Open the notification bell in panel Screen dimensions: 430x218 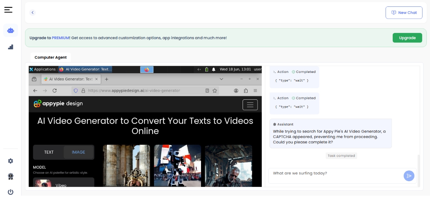[x=214, y=69]
